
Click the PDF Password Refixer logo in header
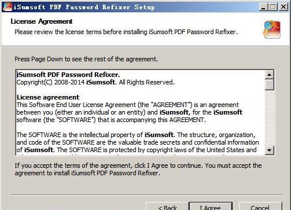272,30
